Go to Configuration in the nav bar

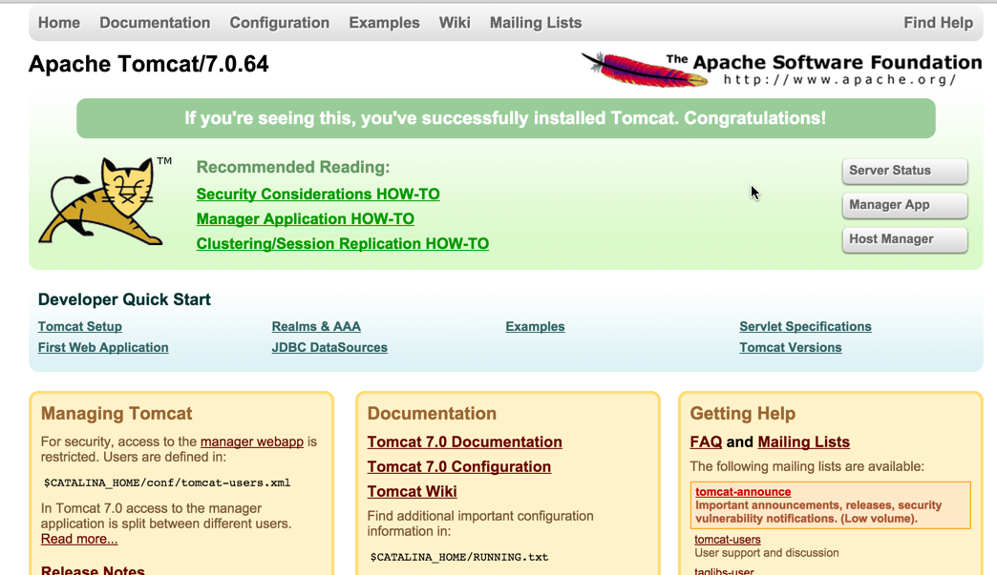[279, 23]
